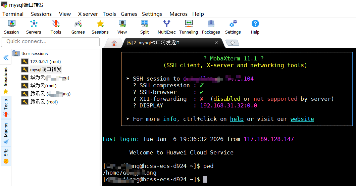The image size is (356, 186).
Task: Switch to the Sftp vertical sidebar tab
Action: click(x=6, y=156)
